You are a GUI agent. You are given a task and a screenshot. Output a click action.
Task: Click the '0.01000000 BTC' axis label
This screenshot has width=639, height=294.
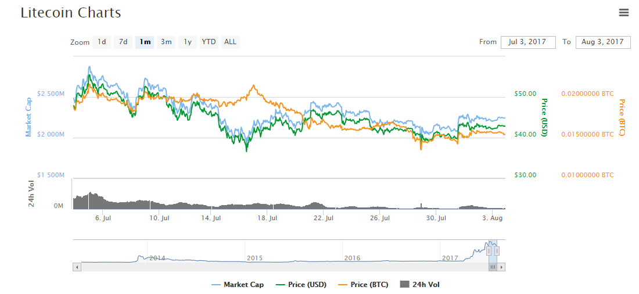(588, 175)
